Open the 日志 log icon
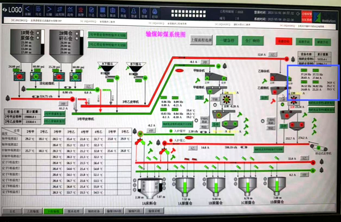 pos(92,11)
